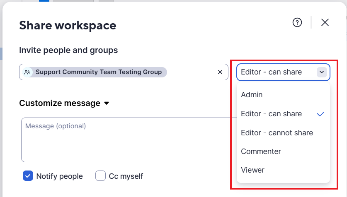347x197 pixels.
Task: Enable the Cc myself checkbox
Action: click(100, 176)
